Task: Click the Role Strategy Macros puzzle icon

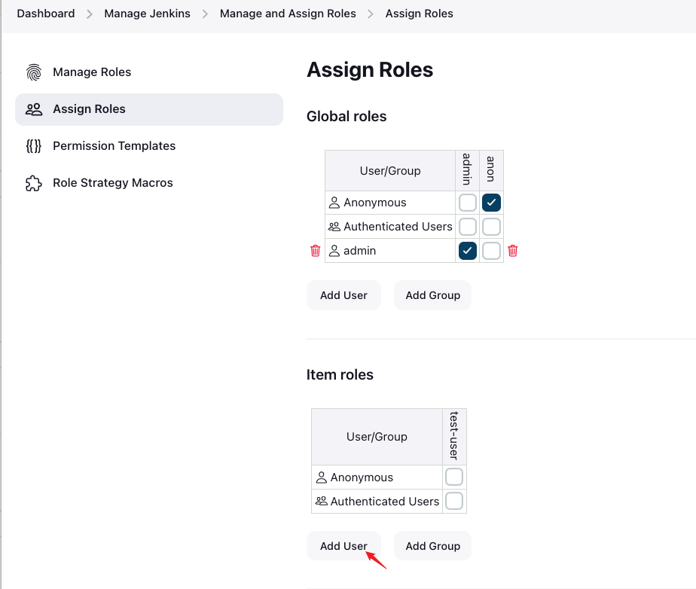Action: [34, 183]
